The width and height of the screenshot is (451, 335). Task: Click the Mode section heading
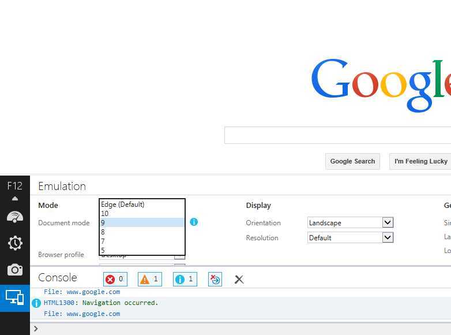(48, 205)
